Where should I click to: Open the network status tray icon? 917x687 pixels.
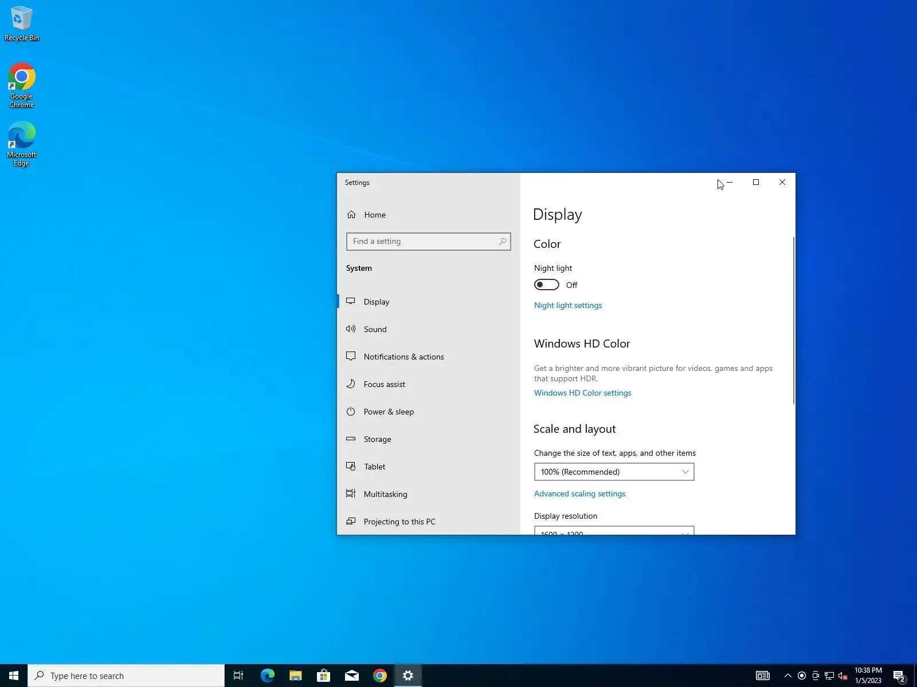click(829, 676)
